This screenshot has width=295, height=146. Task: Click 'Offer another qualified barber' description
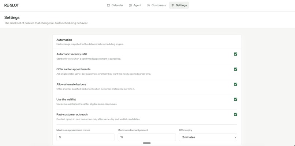click(96, 89)
